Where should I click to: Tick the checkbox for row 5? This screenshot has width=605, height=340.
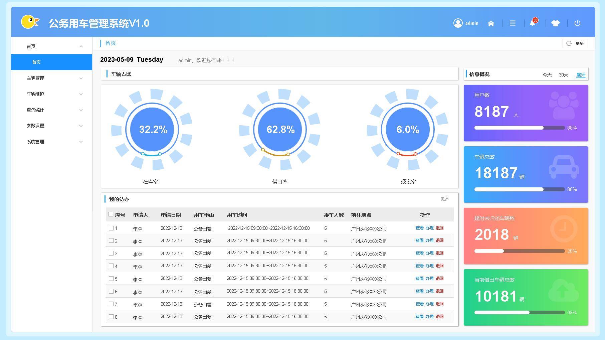pos(111,279)
